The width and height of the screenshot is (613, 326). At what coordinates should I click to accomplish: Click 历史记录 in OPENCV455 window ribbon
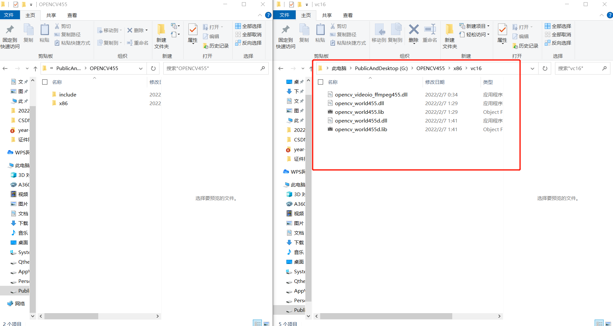[216, 46]
